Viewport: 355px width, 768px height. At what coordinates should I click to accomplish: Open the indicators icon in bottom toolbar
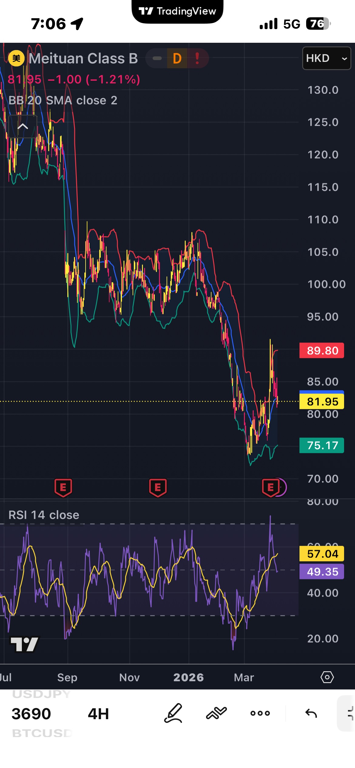coord(216,713)
